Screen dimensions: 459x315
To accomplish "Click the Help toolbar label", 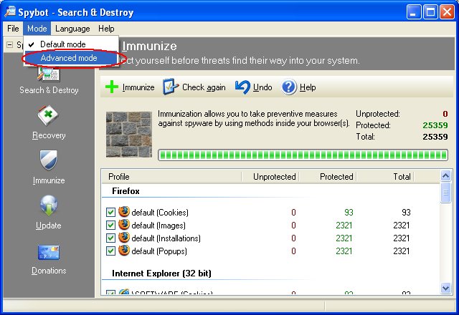I will [308, 87].
